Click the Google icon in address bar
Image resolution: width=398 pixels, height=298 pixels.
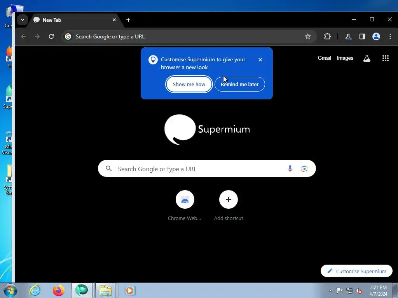click(68, 36)
